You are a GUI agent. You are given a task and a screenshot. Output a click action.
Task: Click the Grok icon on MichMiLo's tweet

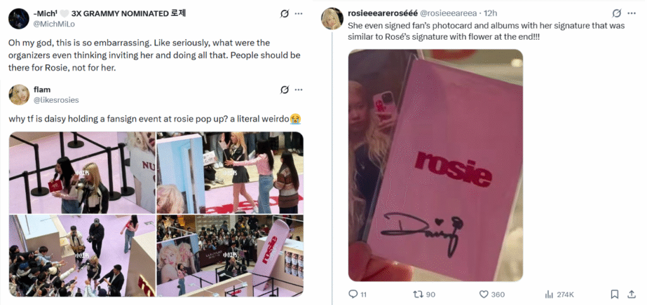pyautogui.click(x=284, y=14)
